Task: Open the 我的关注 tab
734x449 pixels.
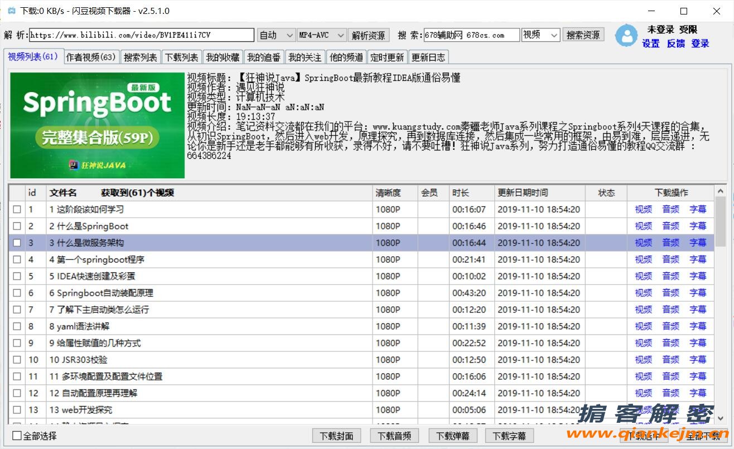Action: coord(305,57)
